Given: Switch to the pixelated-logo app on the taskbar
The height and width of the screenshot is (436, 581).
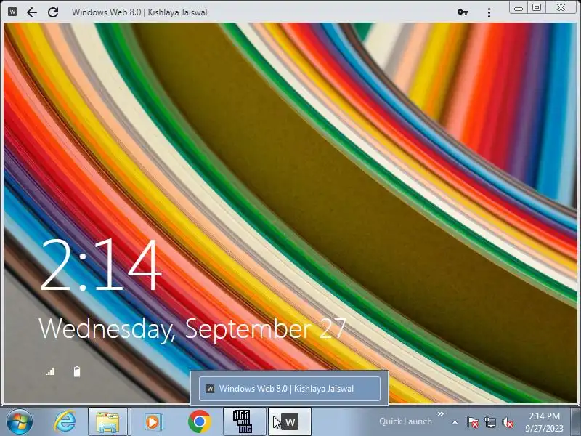Looking at the screenshot, I should pyautogui.click(x=244, y=422).
